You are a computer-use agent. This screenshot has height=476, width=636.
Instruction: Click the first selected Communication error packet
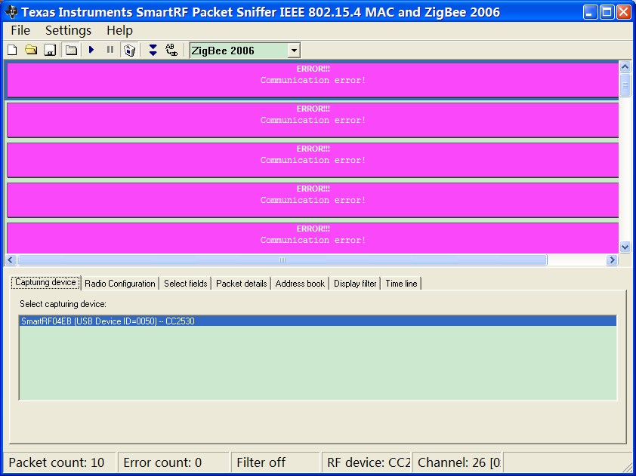(x=313, y=79)
